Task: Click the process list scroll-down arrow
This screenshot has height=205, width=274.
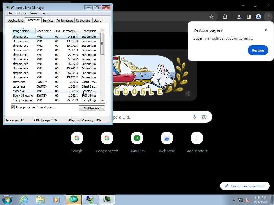Action: point(102,101)
